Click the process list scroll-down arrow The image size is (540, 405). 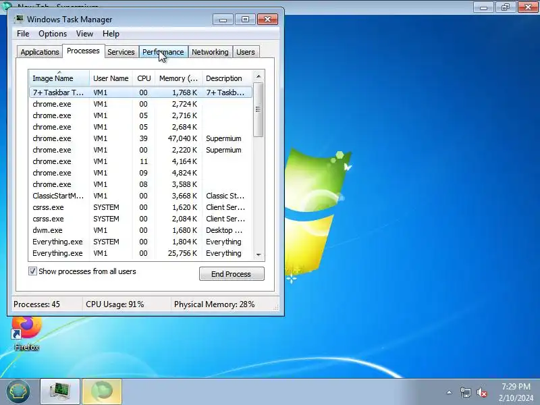[x=259, y=255]
